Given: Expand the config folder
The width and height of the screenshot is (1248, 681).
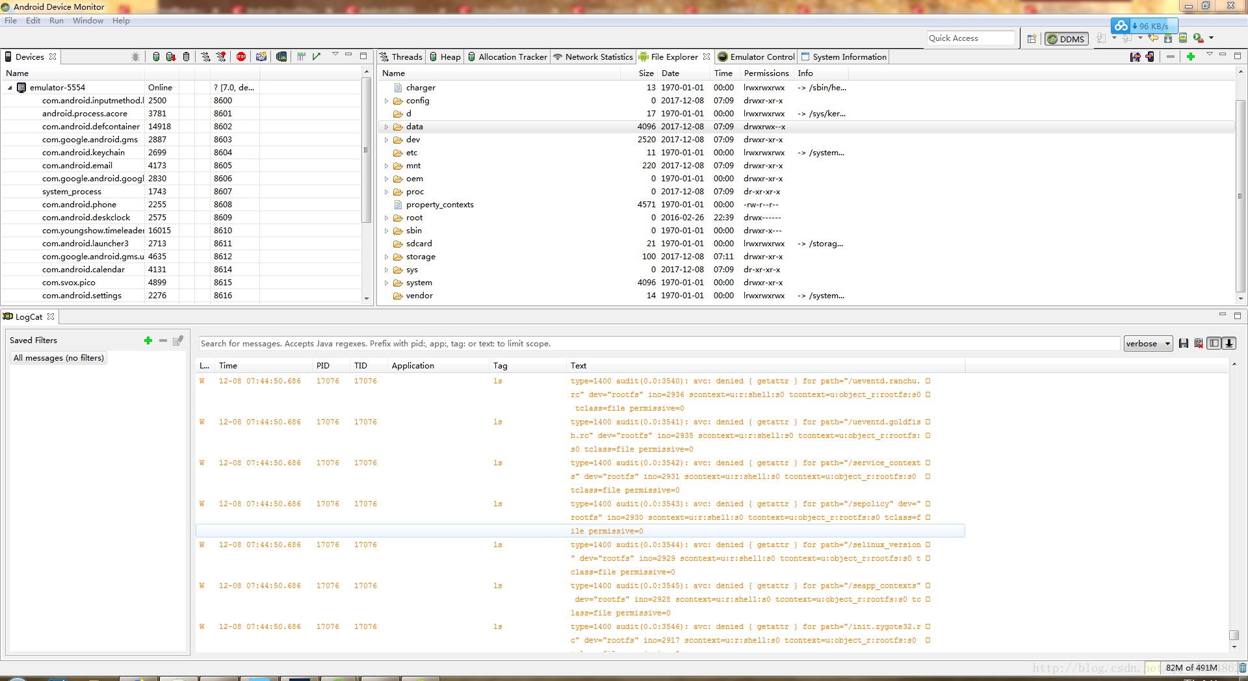Looking at the screenshot, I should tap(386, 101).
